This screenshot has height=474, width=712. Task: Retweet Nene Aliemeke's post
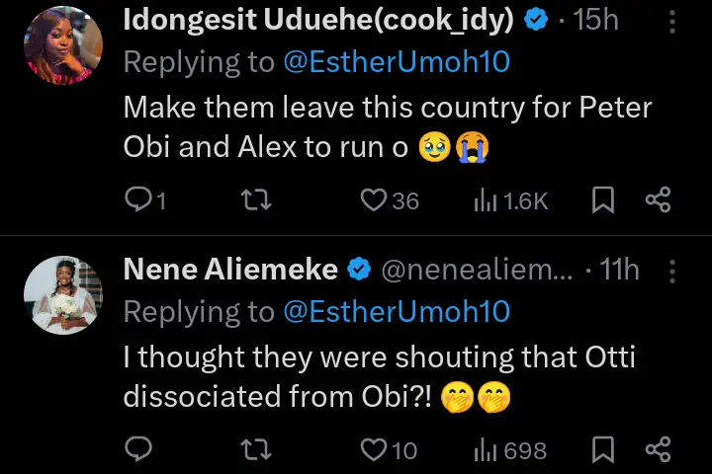click(255, 450)
